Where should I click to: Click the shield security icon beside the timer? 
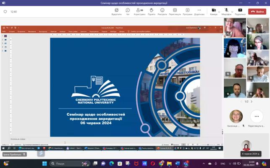5,12
